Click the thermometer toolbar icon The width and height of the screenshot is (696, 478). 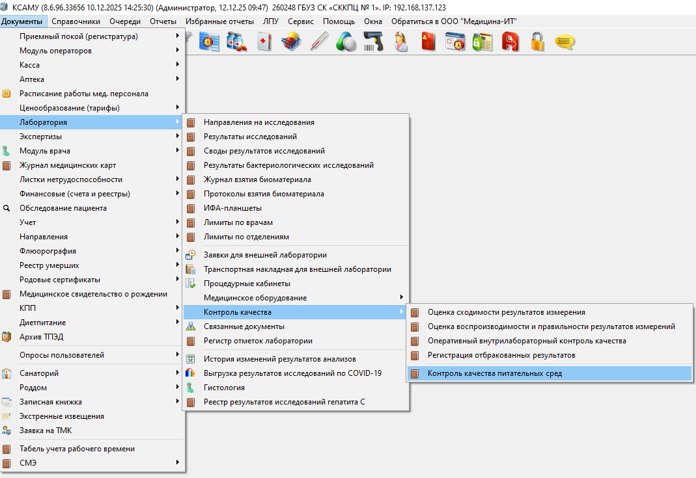pyautogui.click(x=319, y=42)
